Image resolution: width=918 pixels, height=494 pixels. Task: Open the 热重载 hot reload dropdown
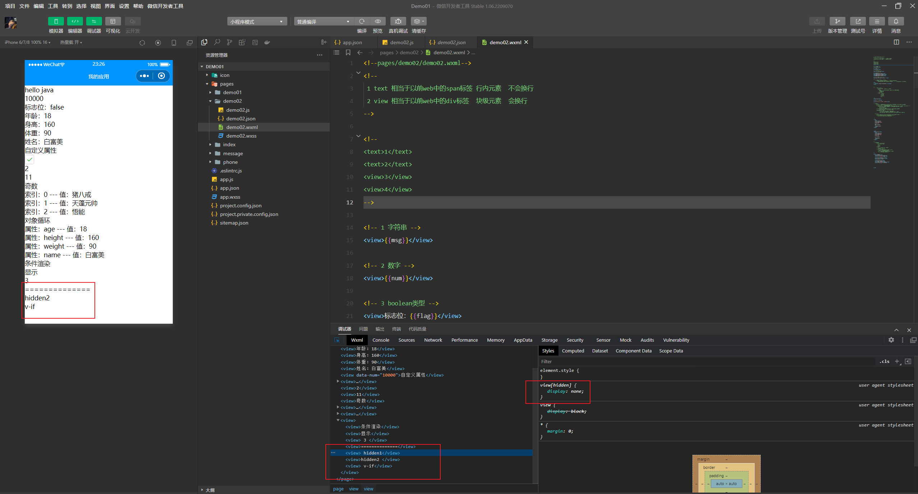click(71, 42)
